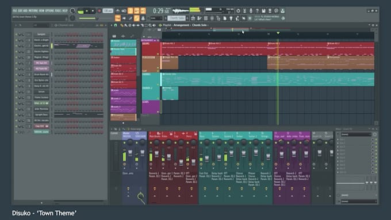Image resolution: width=391 pixels, height=220 pixels.
Task: Select the Percussion pattern in picker
Action: (x=124, y=117)
